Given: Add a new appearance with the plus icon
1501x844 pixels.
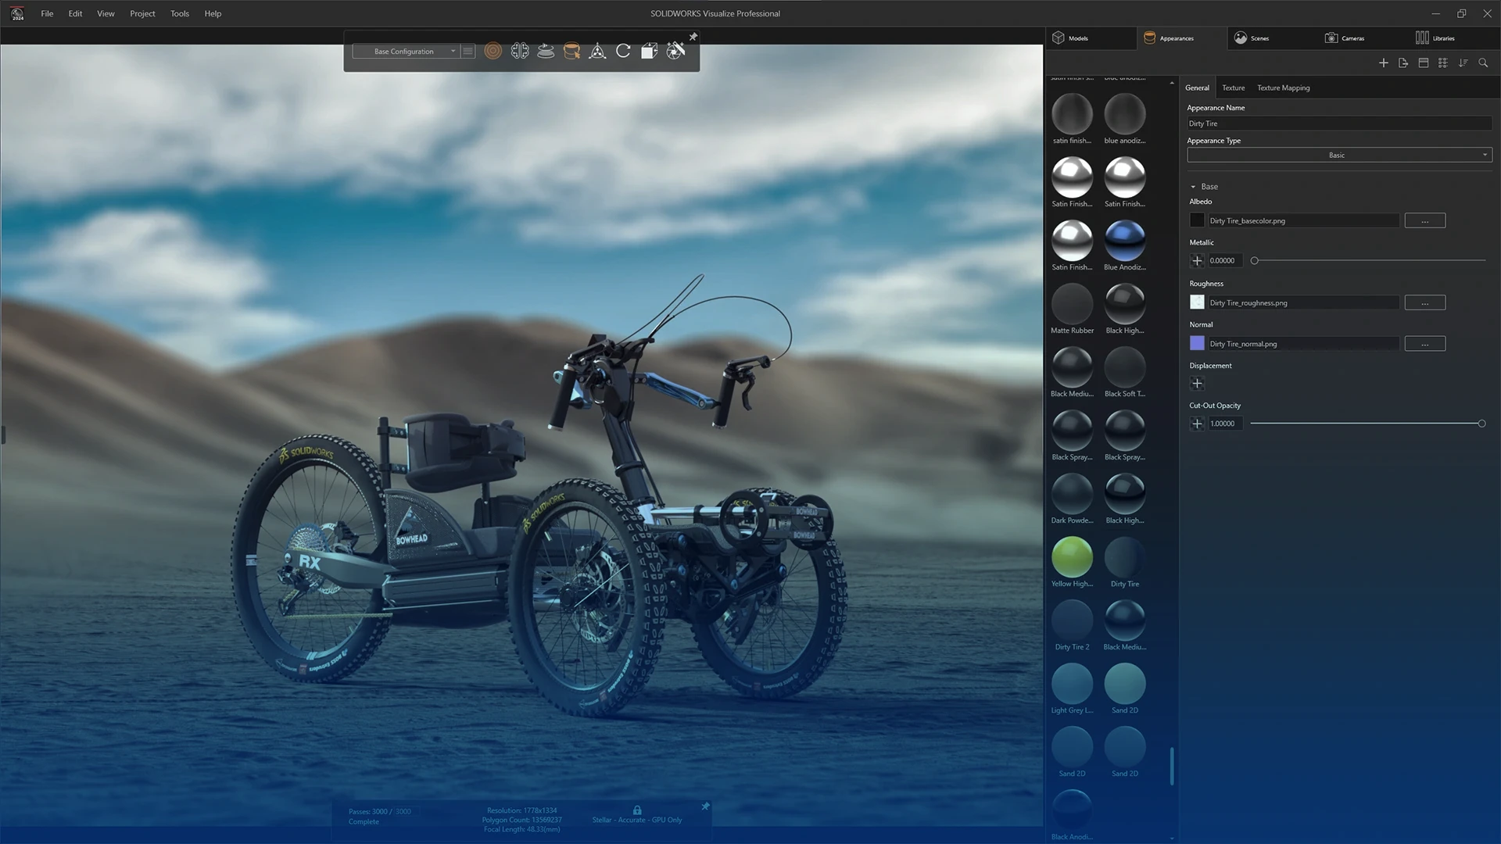Looking at the screenshot, I should tap(1383, 63).
